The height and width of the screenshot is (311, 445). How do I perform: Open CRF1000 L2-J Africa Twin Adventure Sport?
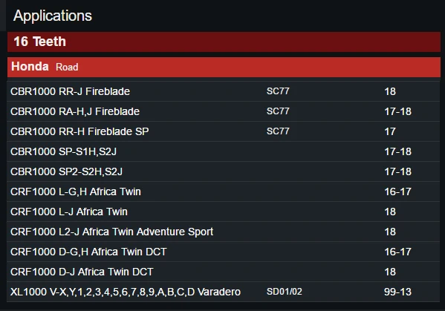tap(224, 232)
